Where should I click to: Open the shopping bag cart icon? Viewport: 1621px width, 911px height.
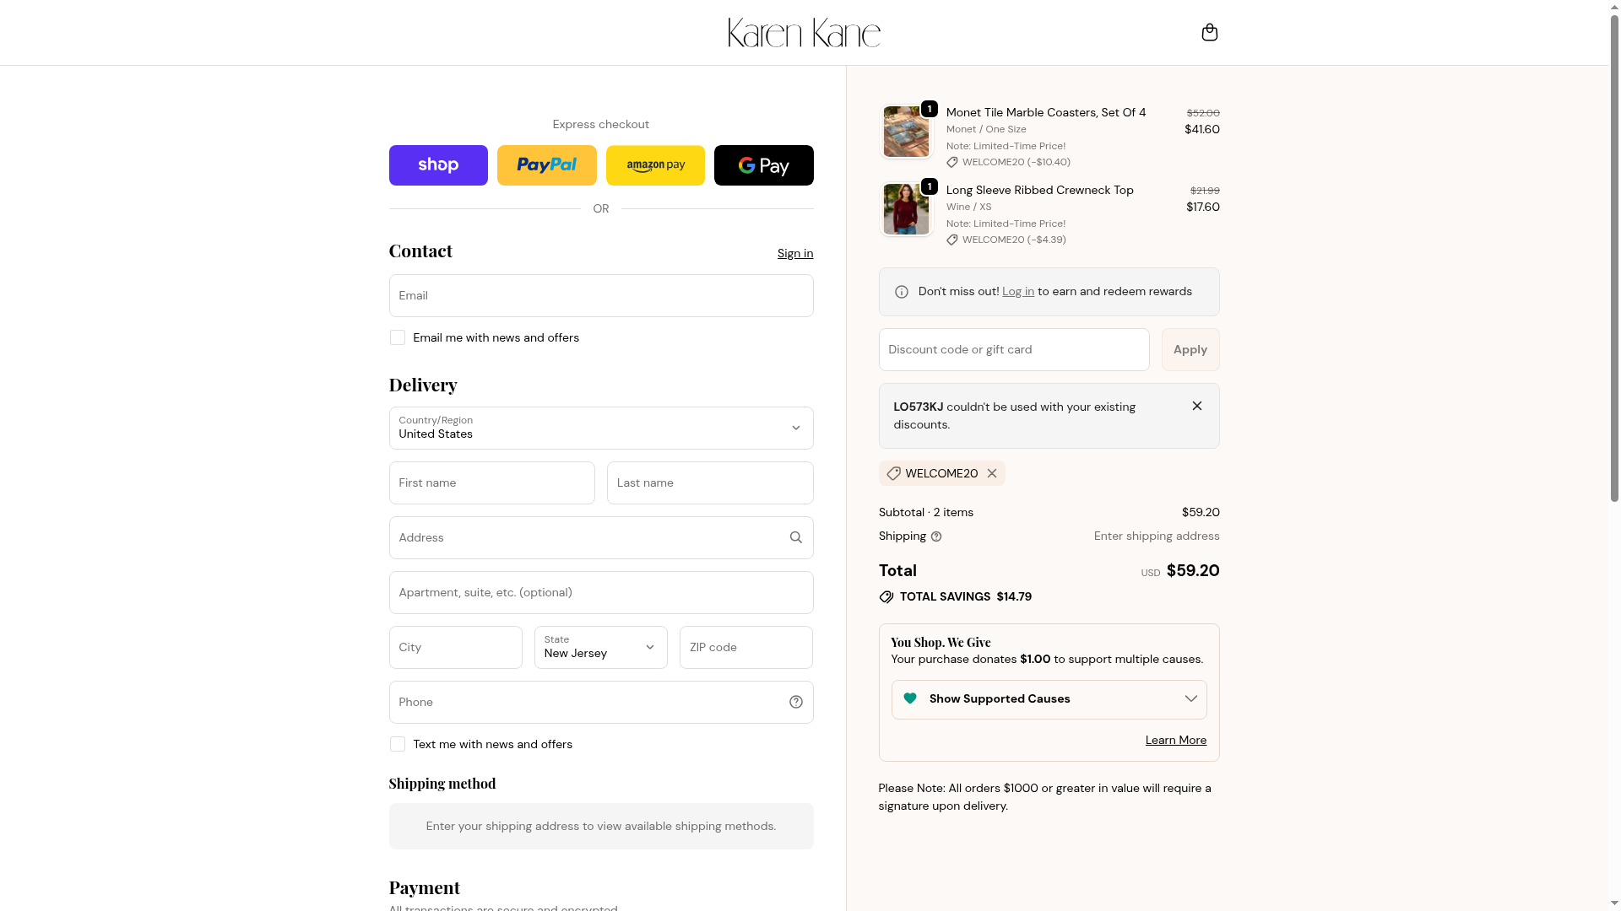[1209, 32]
